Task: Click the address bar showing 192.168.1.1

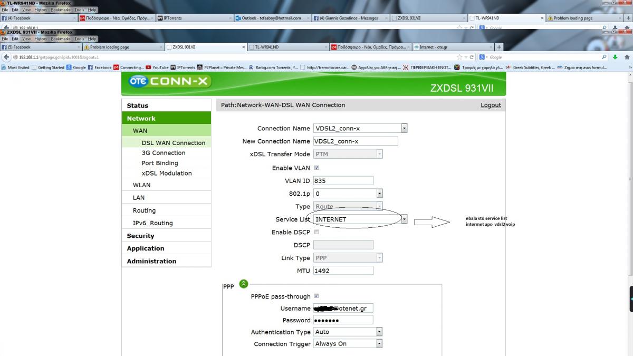Action: [x=232, y=57]
